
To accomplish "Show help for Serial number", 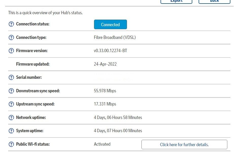I will (x=11, y=78).
